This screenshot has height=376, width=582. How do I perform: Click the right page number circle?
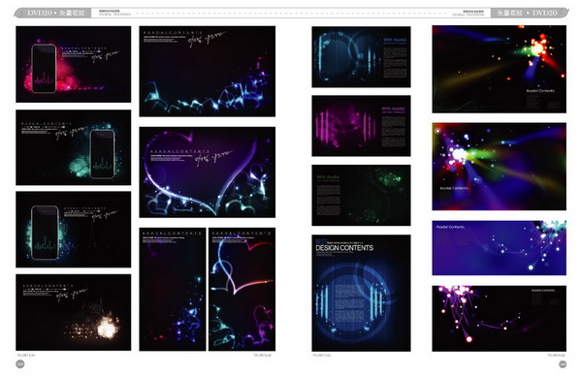click(x=563, y=364)
